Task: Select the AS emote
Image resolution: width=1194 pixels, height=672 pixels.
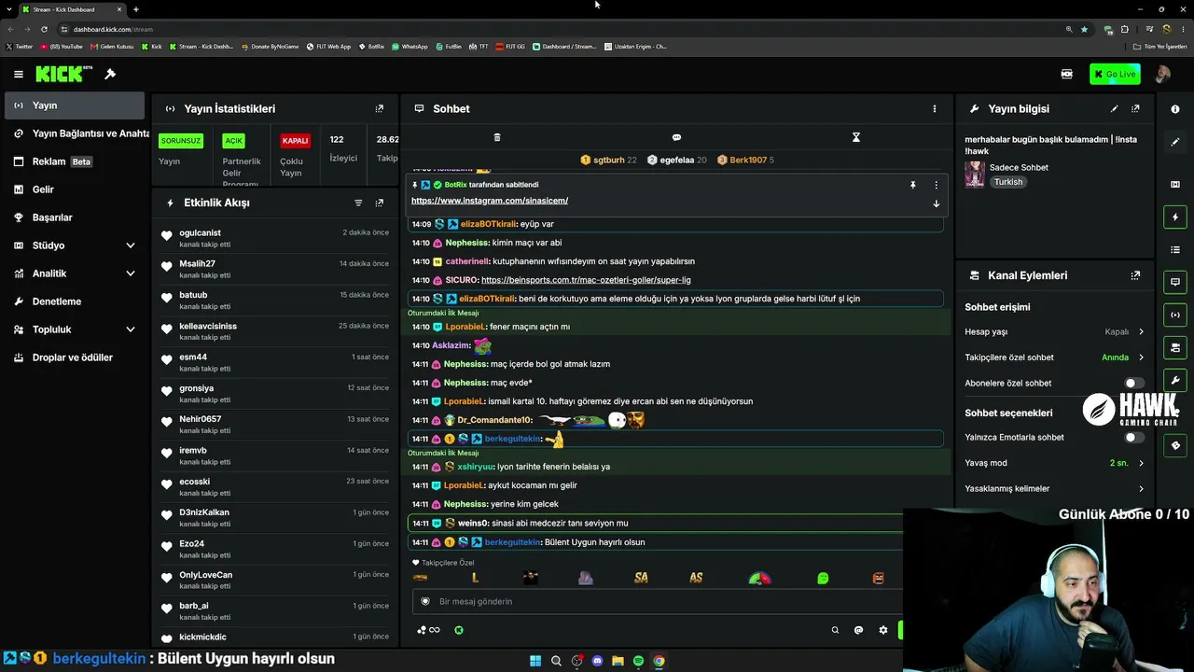Action: (x=696, y=578)
